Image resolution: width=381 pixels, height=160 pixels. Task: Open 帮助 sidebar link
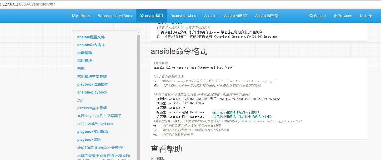pos(81,69)
